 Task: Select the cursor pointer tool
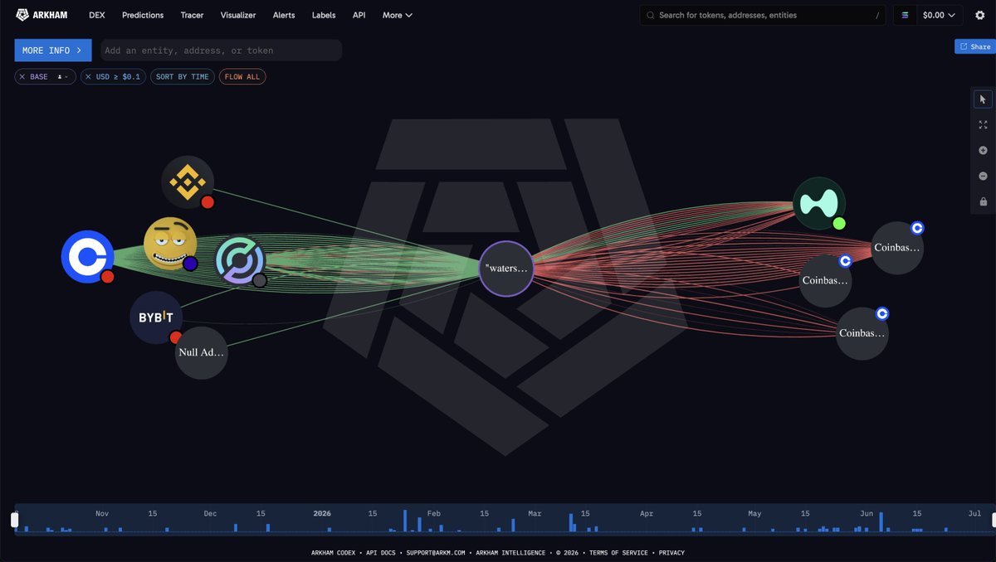[x=983, y=99]
